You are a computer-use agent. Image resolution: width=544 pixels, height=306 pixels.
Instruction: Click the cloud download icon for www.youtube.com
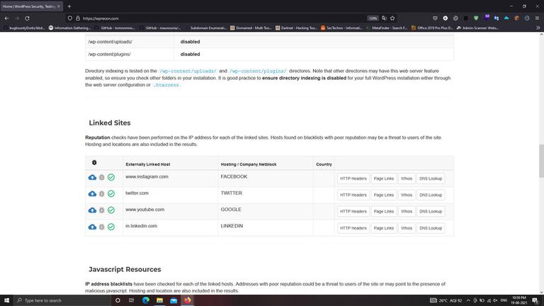pyautogui.click(x=92, y=210)
